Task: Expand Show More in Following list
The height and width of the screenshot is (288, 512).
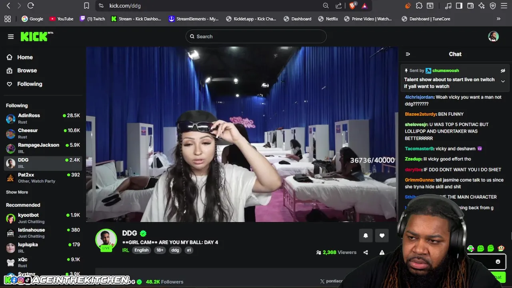Action: click(x=17, y=192)
